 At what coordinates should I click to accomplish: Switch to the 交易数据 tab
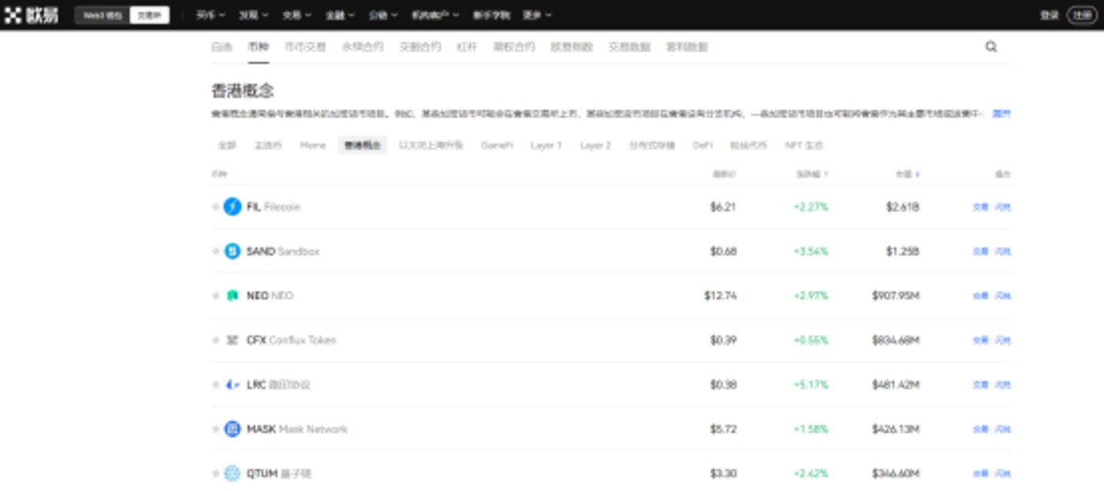[629, 47]
